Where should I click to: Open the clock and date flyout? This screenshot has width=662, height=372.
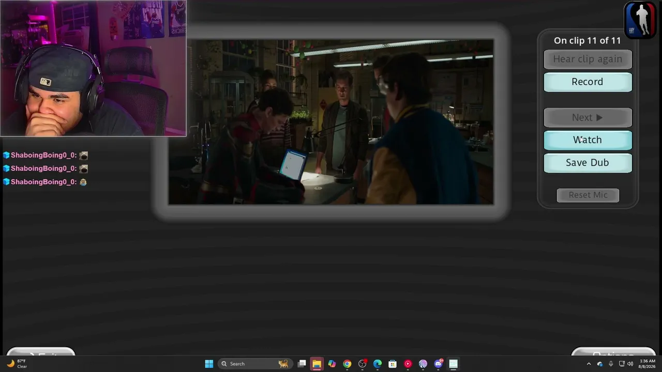point(648,364)
